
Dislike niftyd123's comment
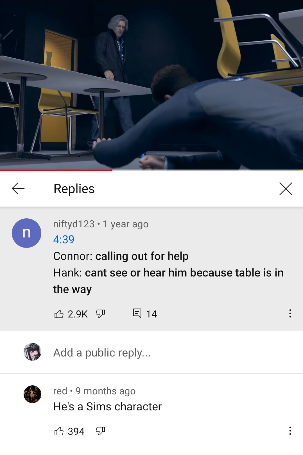pos(100,314)
